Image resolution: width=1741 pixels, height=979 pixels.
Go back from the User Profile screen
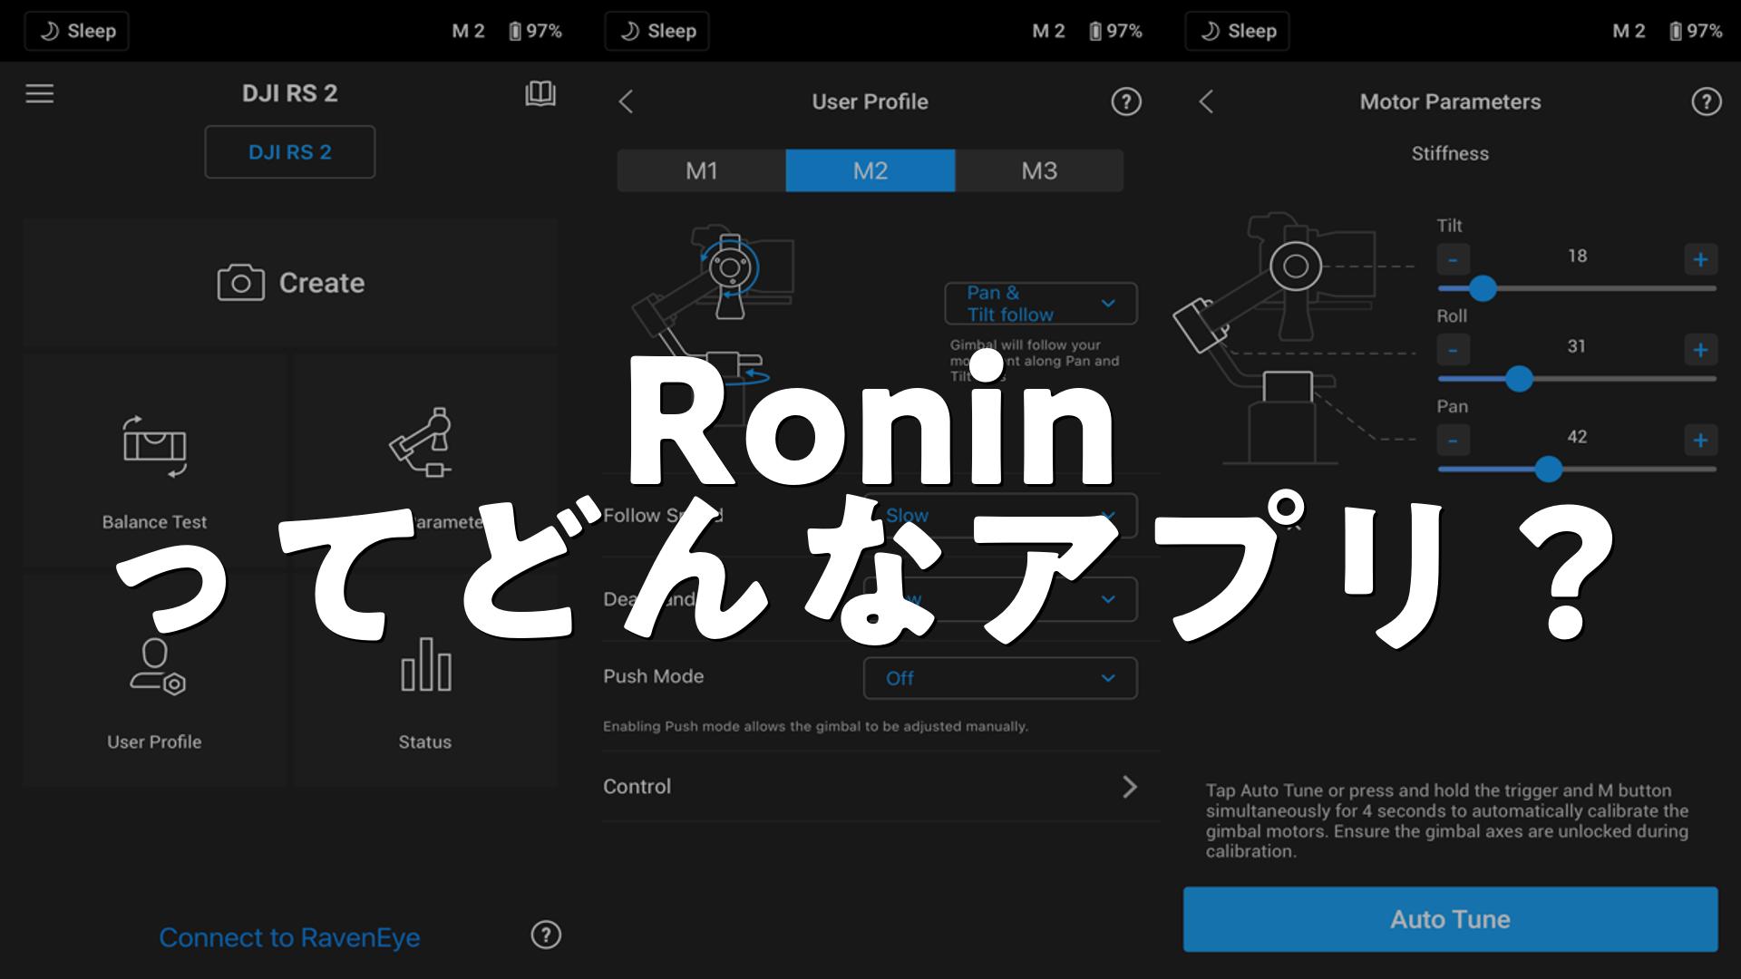[x=626, y=102]
